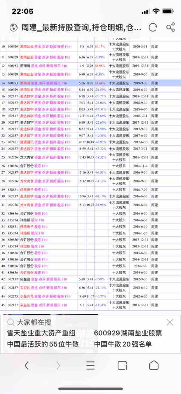This screenshot has width=181, height=394.
Task: Go forward with the browser forward arrow
Action: tap(58, 365)
